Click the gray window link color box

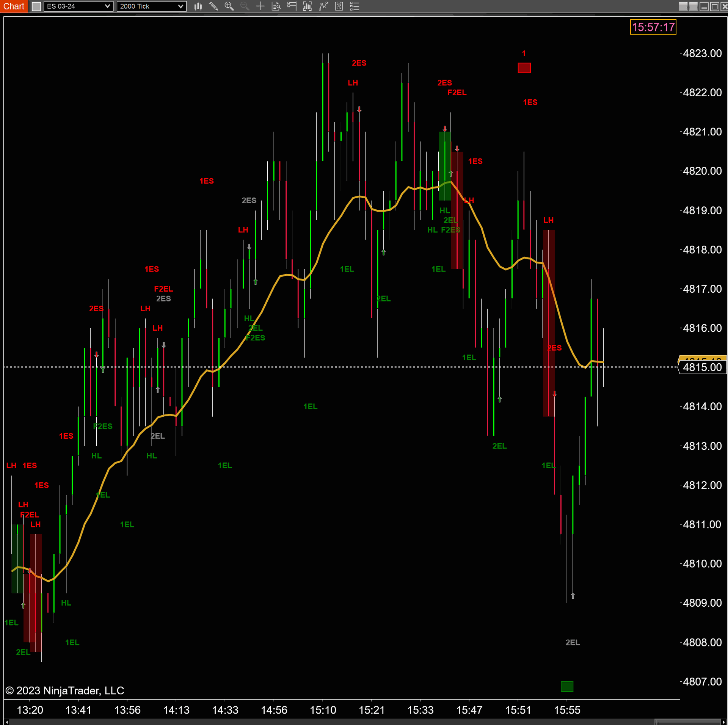point(36,6)
